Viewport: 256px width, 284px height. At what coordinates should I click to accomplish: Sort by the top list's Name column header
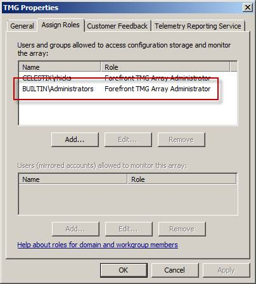click(60, 67)
